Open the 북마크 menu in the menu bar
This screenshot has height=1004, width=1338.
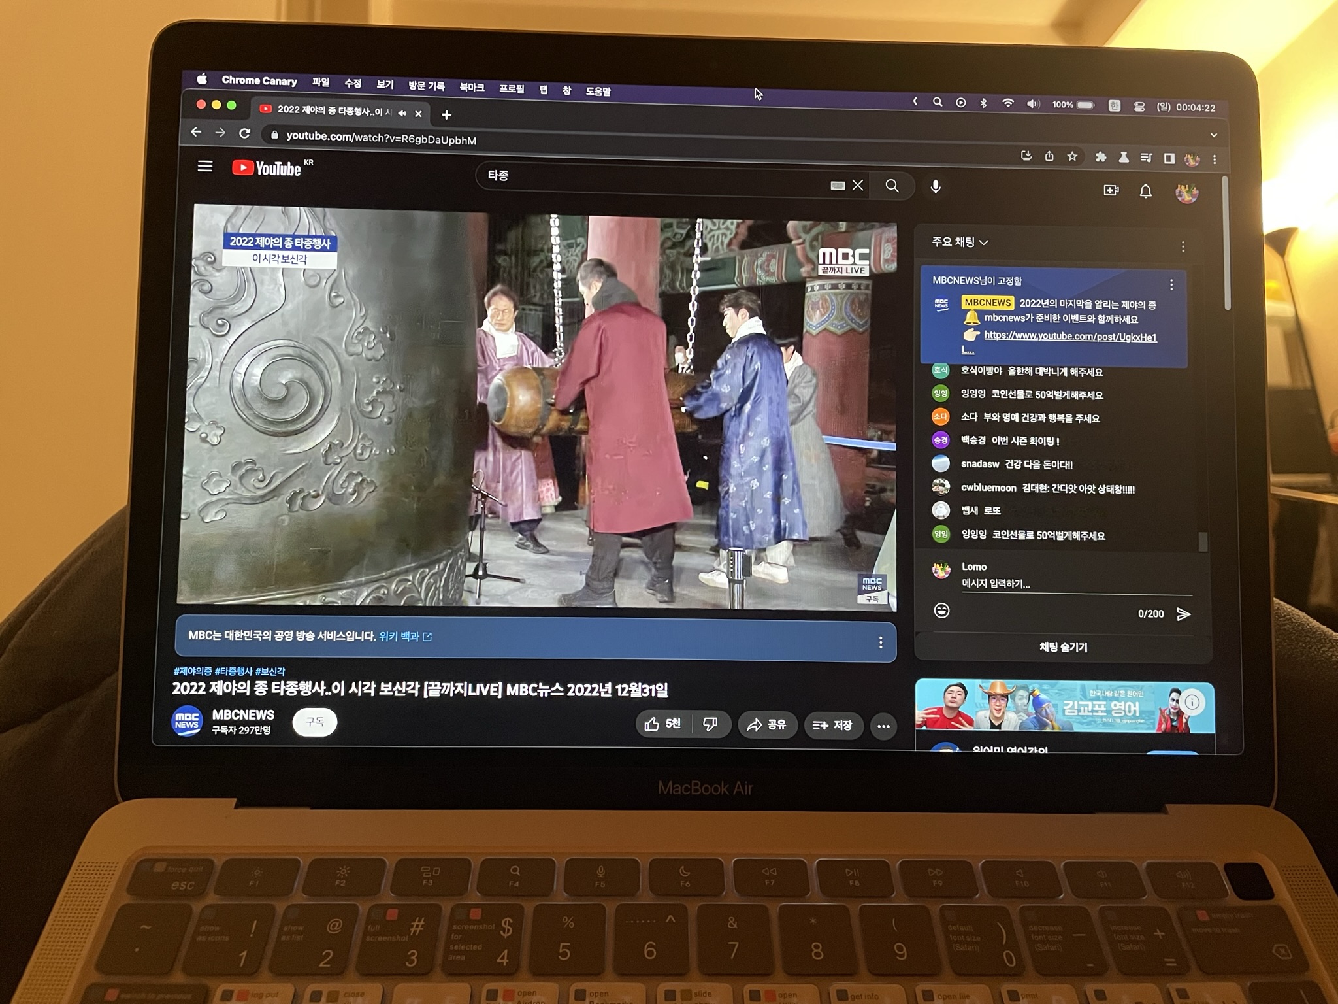pyautogui.click(x=472, y=87)
